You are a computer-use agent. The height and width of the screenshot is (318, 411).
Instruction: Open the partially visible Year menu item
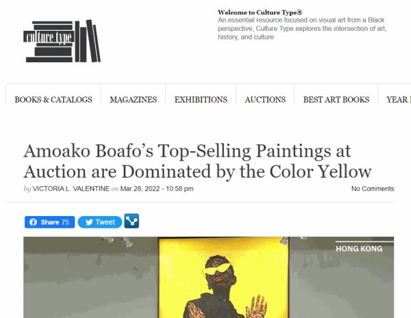[x=399, y=99]
